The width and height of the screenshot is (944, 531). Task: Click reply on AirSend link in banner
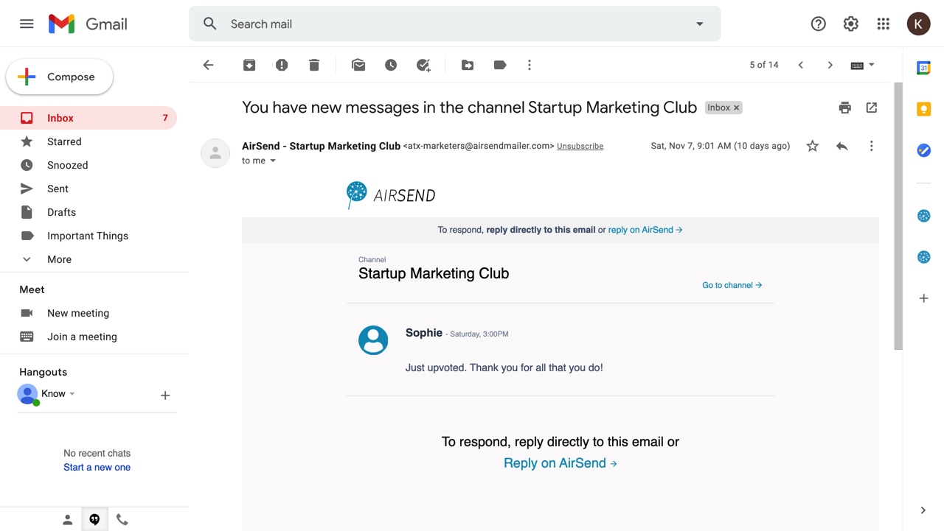click(x=645, y=230)
